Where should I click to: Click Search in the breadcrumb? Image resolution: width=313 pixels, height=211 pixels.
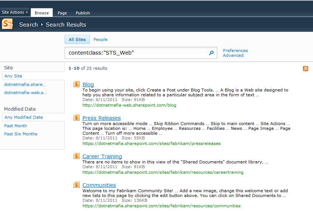(28, 24)
